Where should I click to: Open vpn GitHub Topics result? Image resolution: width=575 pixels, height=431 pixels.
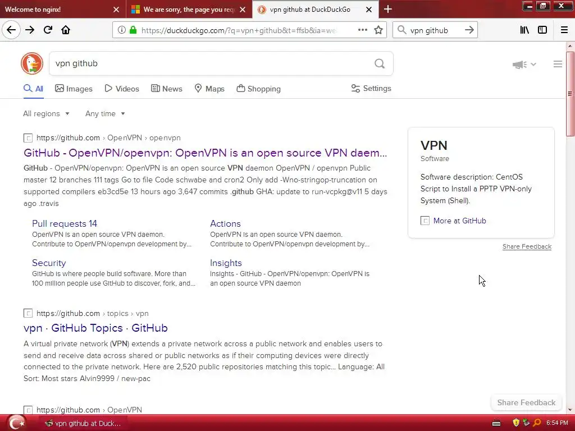click(95, 328)
